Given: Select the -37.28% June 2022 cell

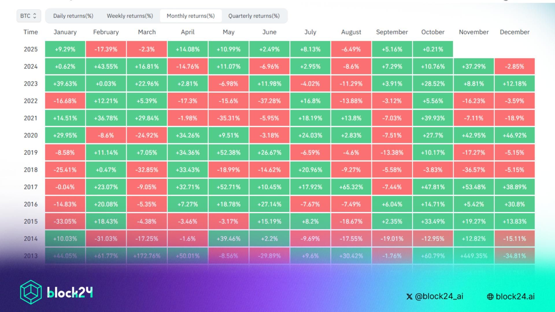Looking at the screenshot, I should pos(269,101).
